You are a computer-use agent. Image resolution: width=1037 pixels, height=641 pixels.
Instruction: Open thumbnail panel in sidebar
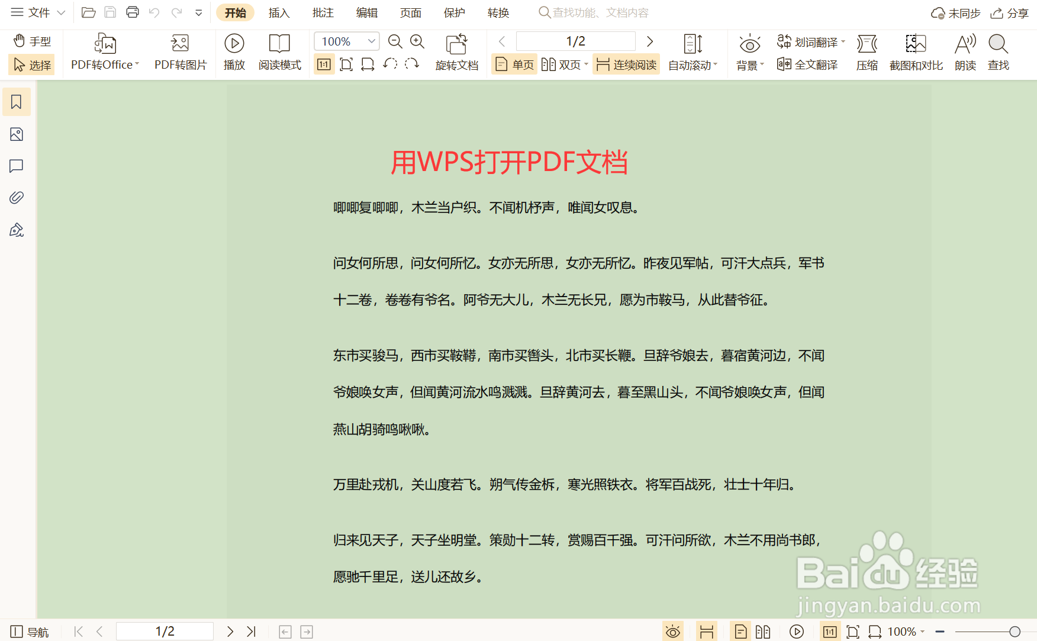click(17, 134)
